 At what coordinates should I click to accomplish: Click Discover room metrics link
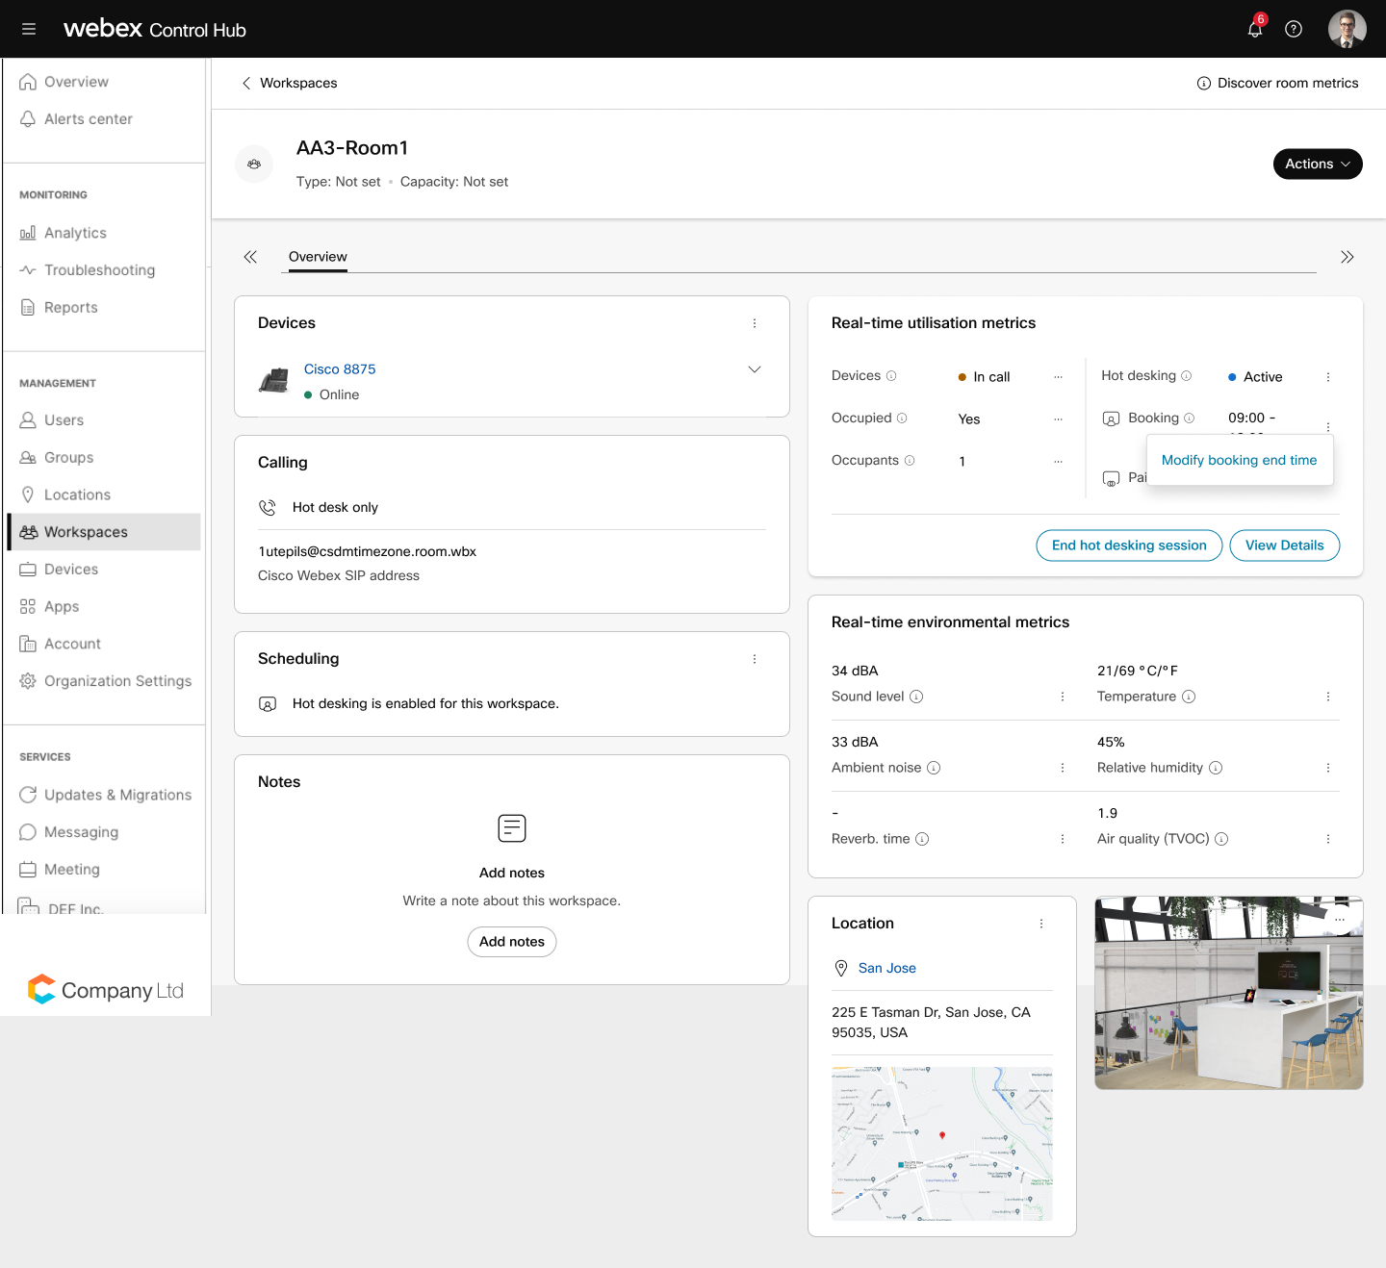1277,83
